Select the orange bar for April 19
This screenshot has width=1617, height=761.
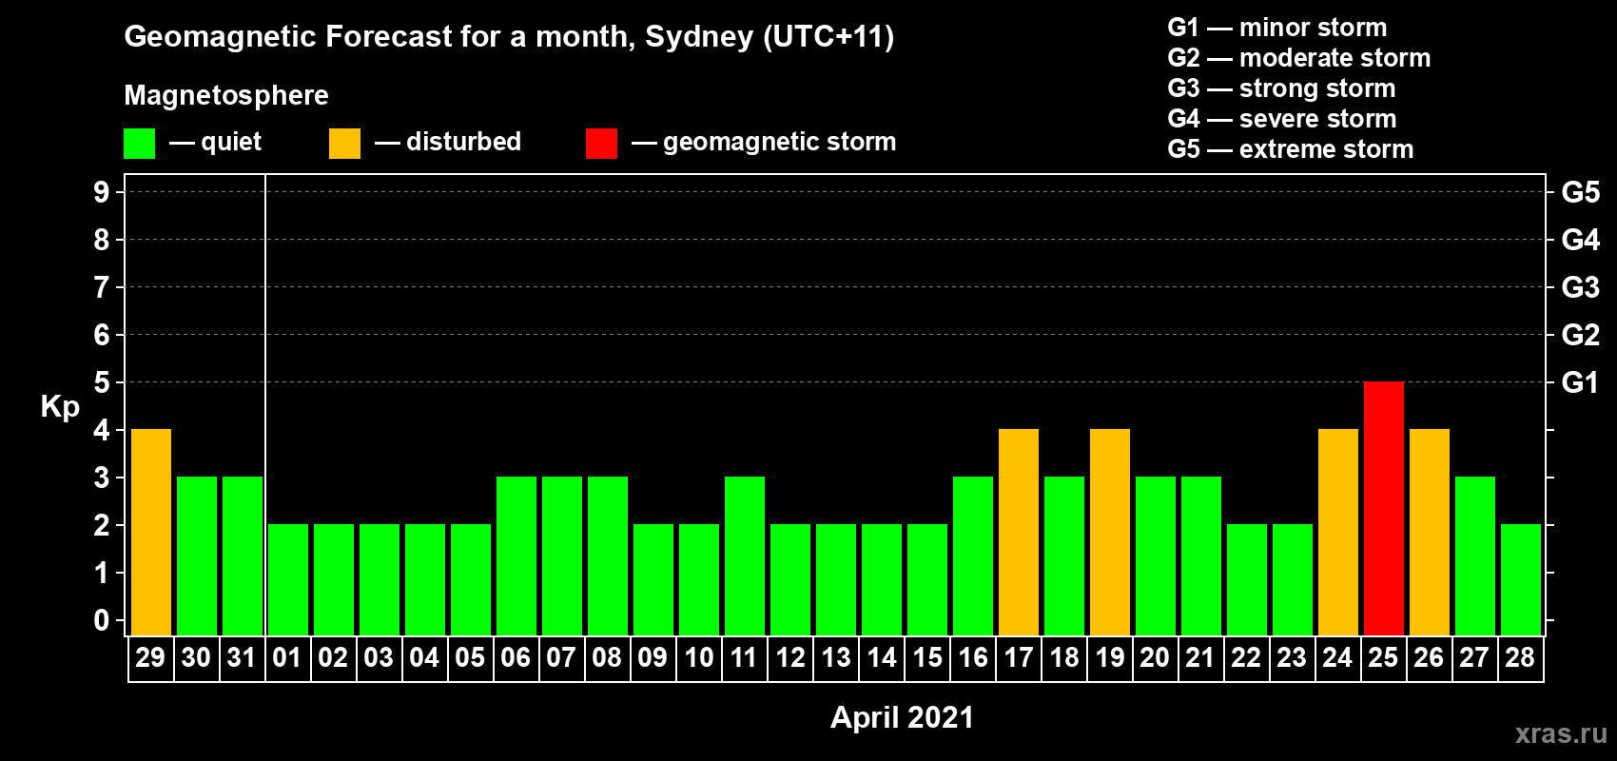(1110, 532)
